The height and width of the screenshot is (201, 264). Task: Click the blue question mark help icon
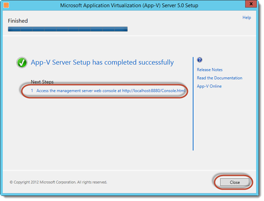[x=200, y=60]
